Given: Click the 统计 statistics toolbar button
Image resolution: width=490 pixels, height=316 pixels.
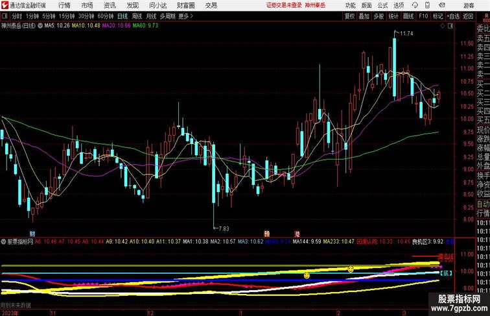Looking at the screenshot, I should (x=393, y=16).
